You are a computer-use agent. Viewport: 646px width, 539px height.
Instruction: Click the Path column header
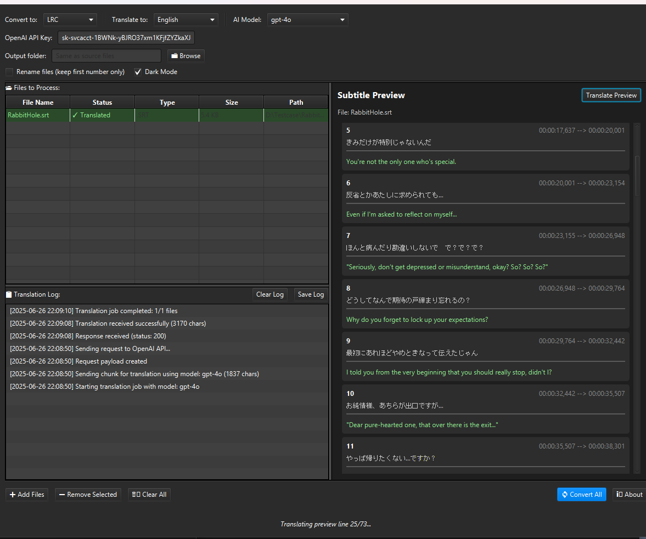pos(296,102)
